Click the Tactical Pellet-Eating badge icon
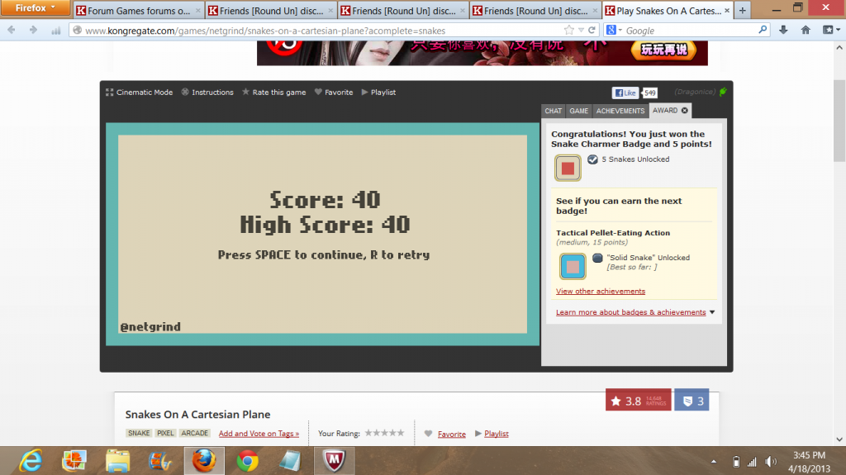The height and width of the screenshot is (475, 846). point(573,266)
